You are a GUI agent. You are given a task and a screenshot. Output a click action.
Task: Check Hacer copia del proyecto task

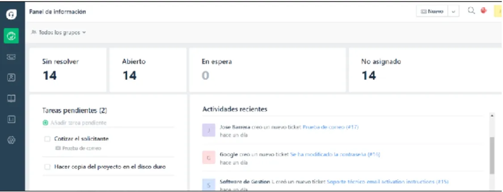tap(47, 167)
